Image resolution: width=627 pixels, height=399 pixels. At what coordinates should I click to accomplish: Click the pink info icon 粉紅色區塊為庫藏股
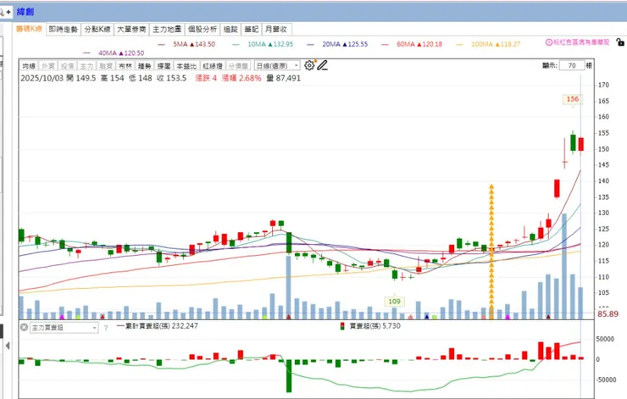click(x=549, y=42)
